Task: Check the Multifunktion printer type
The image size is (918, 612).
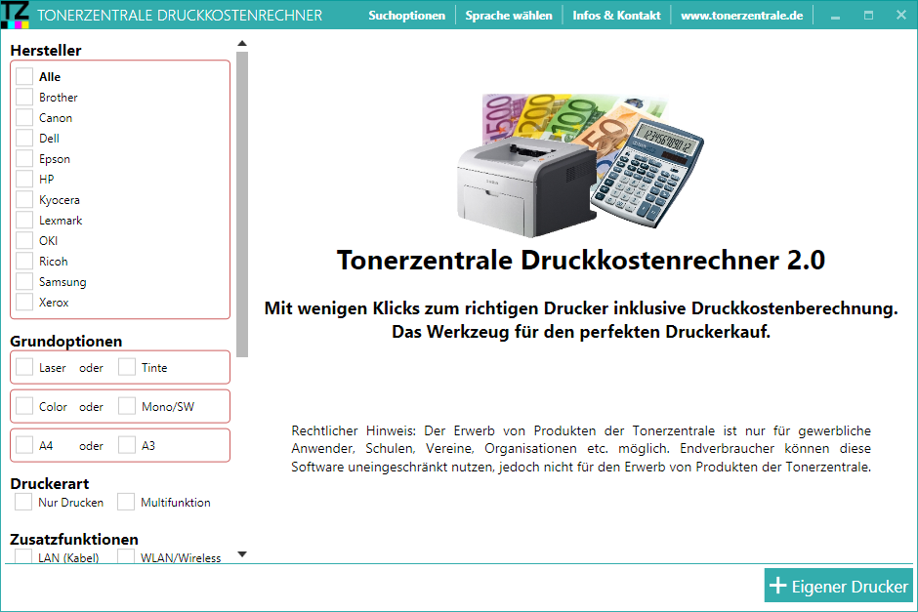Action: tap(126, 501)
